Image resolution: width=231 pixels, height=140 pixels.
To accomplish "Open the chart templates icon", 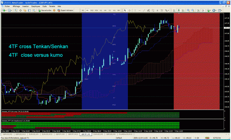I will coord(220,10).
